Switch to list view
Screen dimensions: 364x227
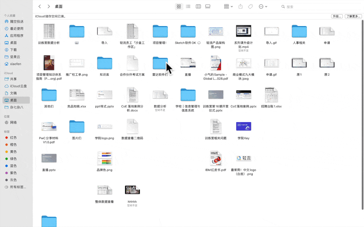coord(188,6)
